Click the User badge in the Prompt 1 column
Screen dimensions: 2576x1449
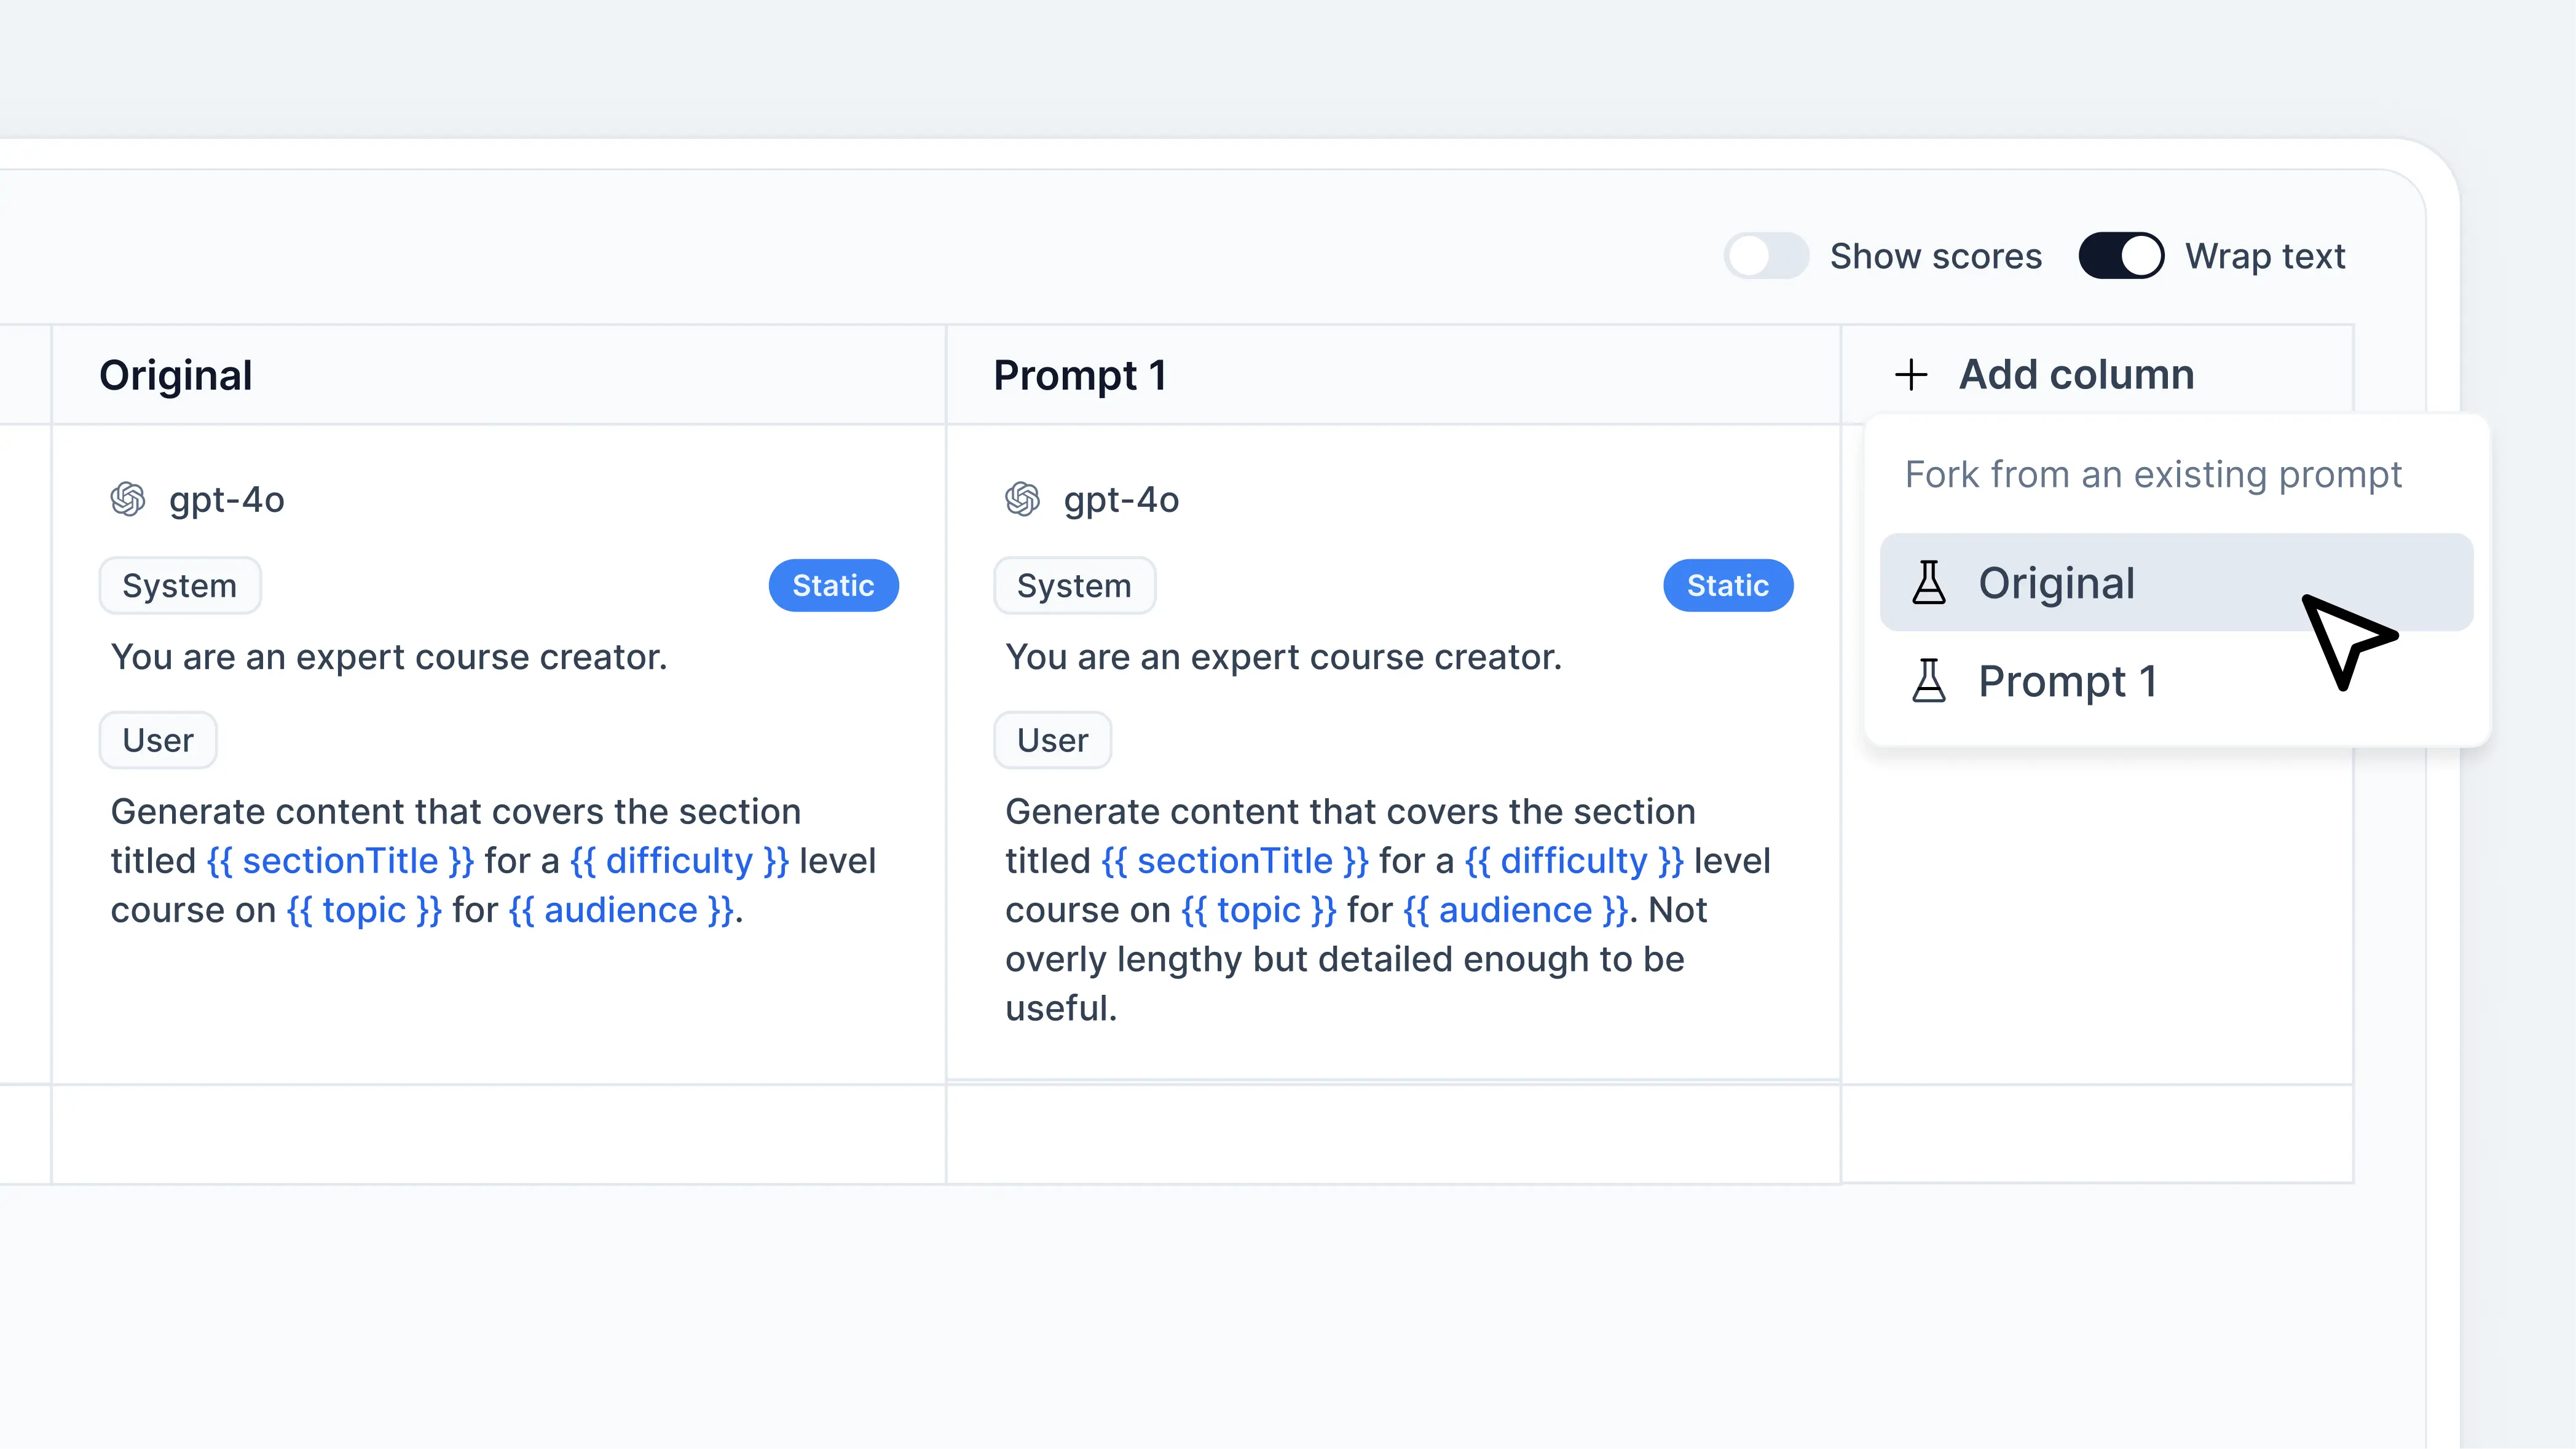pyautogui.click(x=1052, y=740)
